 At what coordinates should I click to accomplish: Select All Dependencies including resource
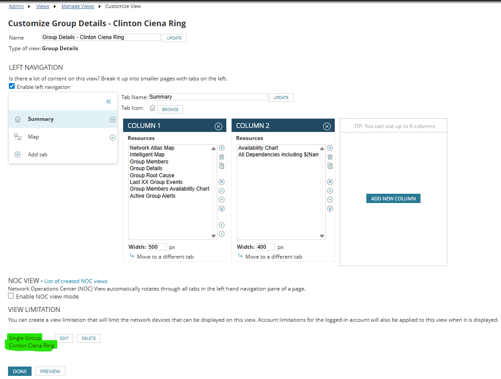(x=278, y=155)
